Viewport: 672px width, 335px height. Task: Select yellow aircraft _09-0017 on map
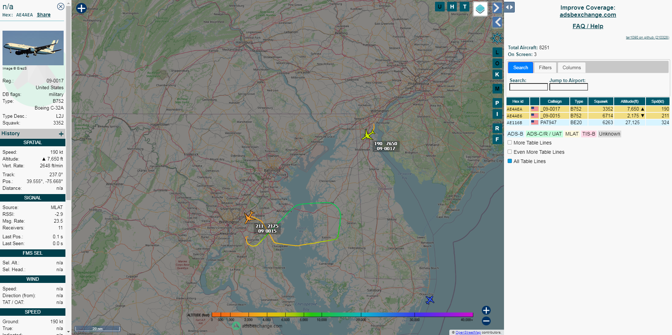coord(368,135)
